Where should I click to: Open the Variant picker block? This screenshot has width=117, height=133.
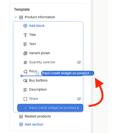coord(40,53)
